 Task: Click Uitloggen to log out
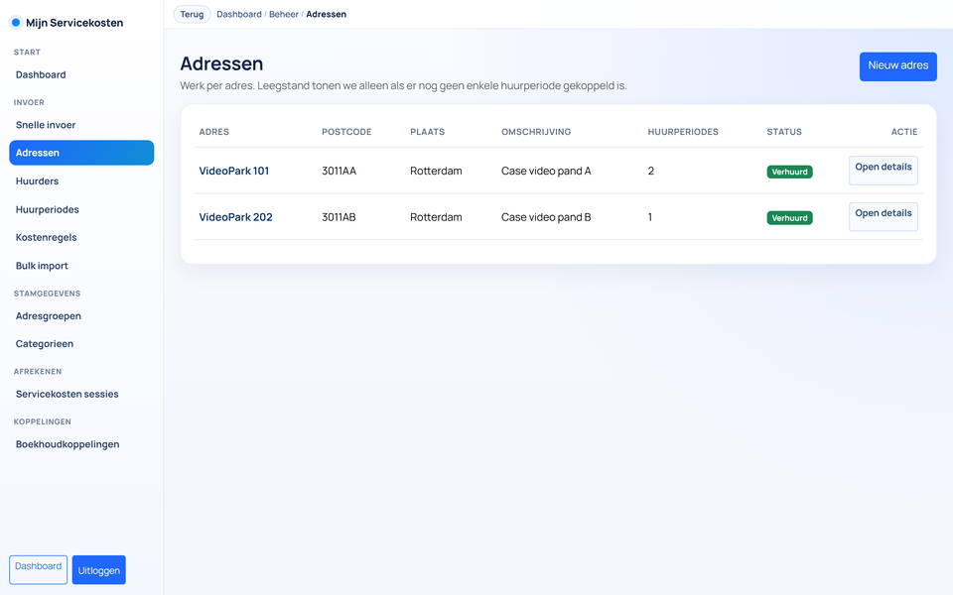coord(99,570)
